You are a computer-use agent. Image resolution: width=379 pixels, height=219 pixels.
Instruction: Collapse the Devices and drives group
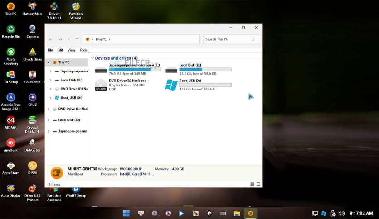[x=92, y=58]
